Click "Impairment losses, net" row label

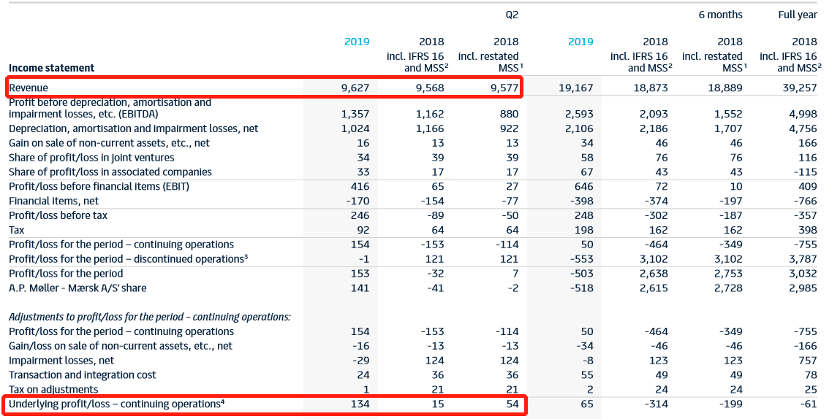(61, 360)
